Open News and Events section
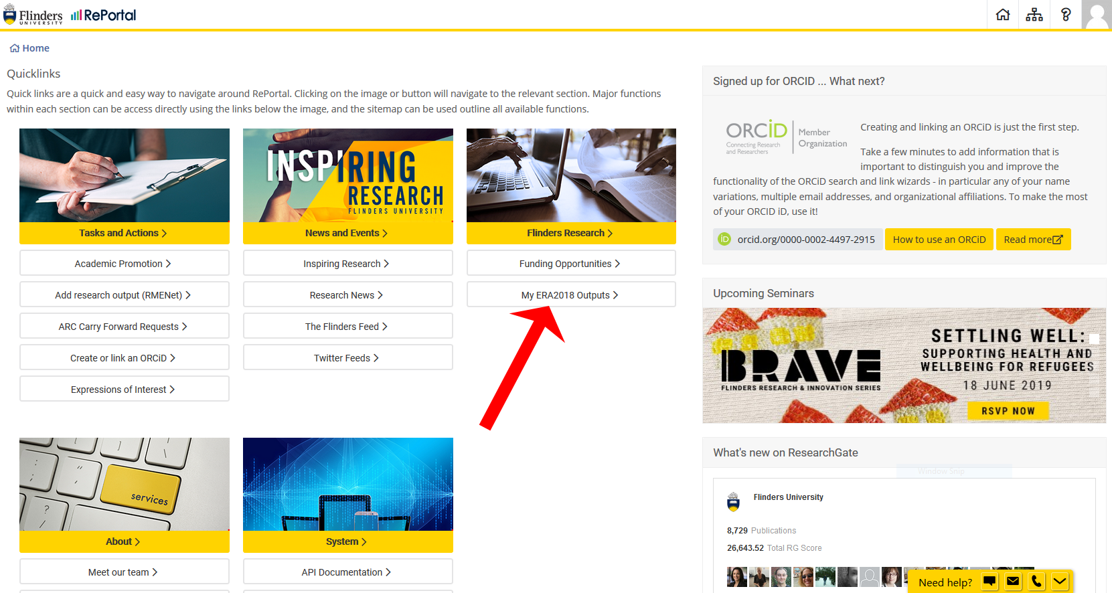 point(347,233)
